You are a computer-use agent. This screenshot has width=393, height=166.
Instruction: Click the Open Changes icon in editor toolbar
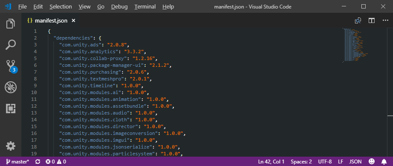coord(358,20)
